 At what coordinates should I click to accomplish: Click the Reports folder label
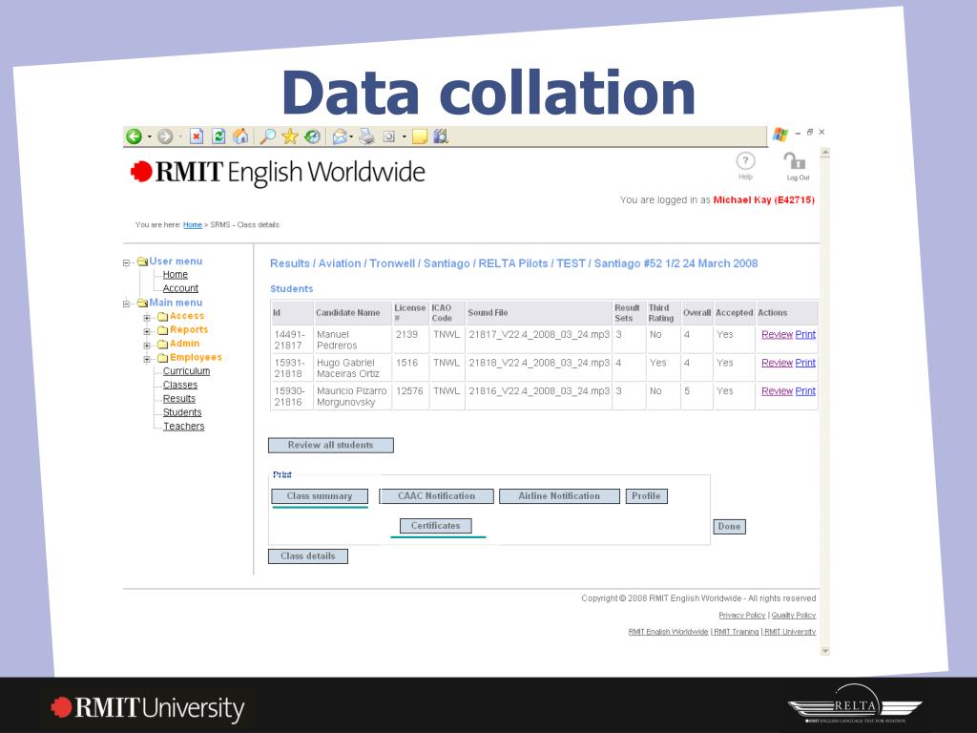(189, 329)
